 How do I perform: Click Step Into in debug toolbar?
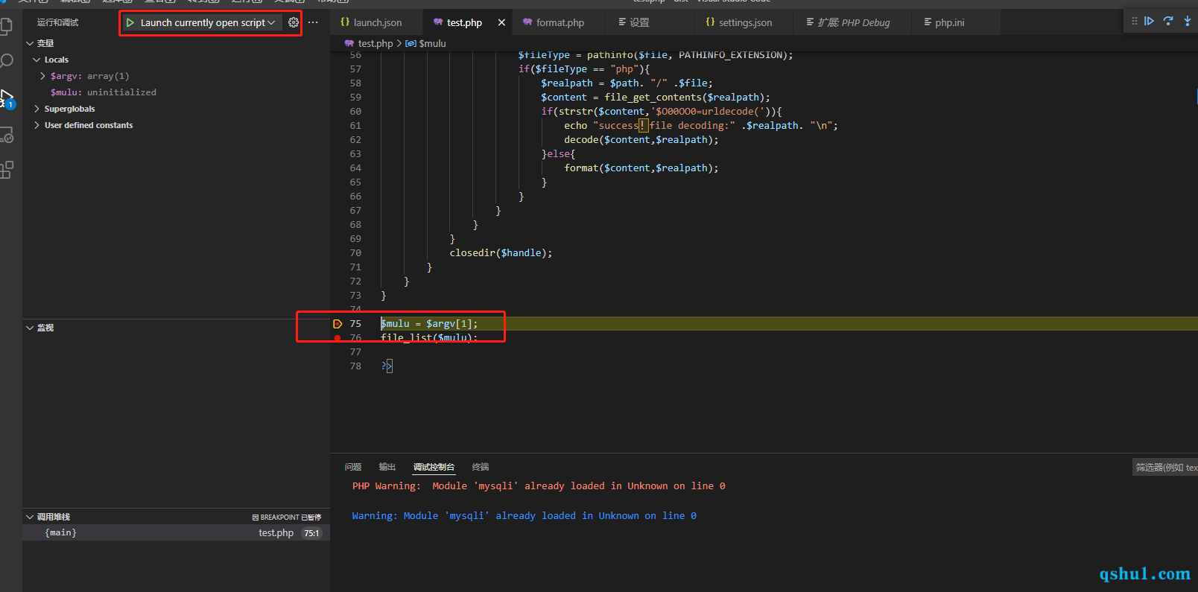[x=1187, y=21]
